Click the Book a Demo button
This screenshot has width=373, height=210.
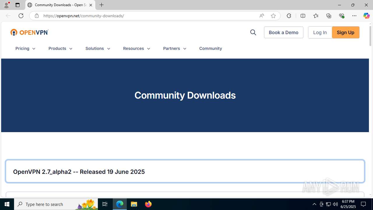click(x=284, y=32)
